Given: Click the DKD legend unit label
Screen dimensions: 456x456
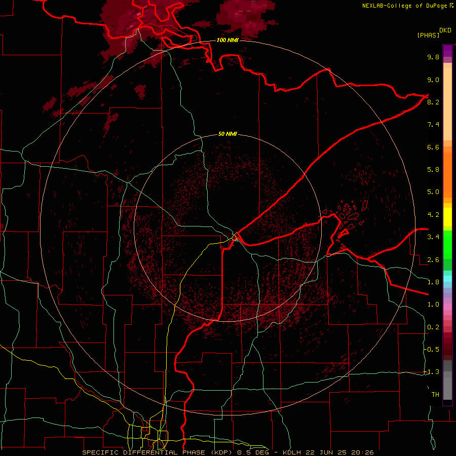Looking at the screenshot, I should pos(445,30).
